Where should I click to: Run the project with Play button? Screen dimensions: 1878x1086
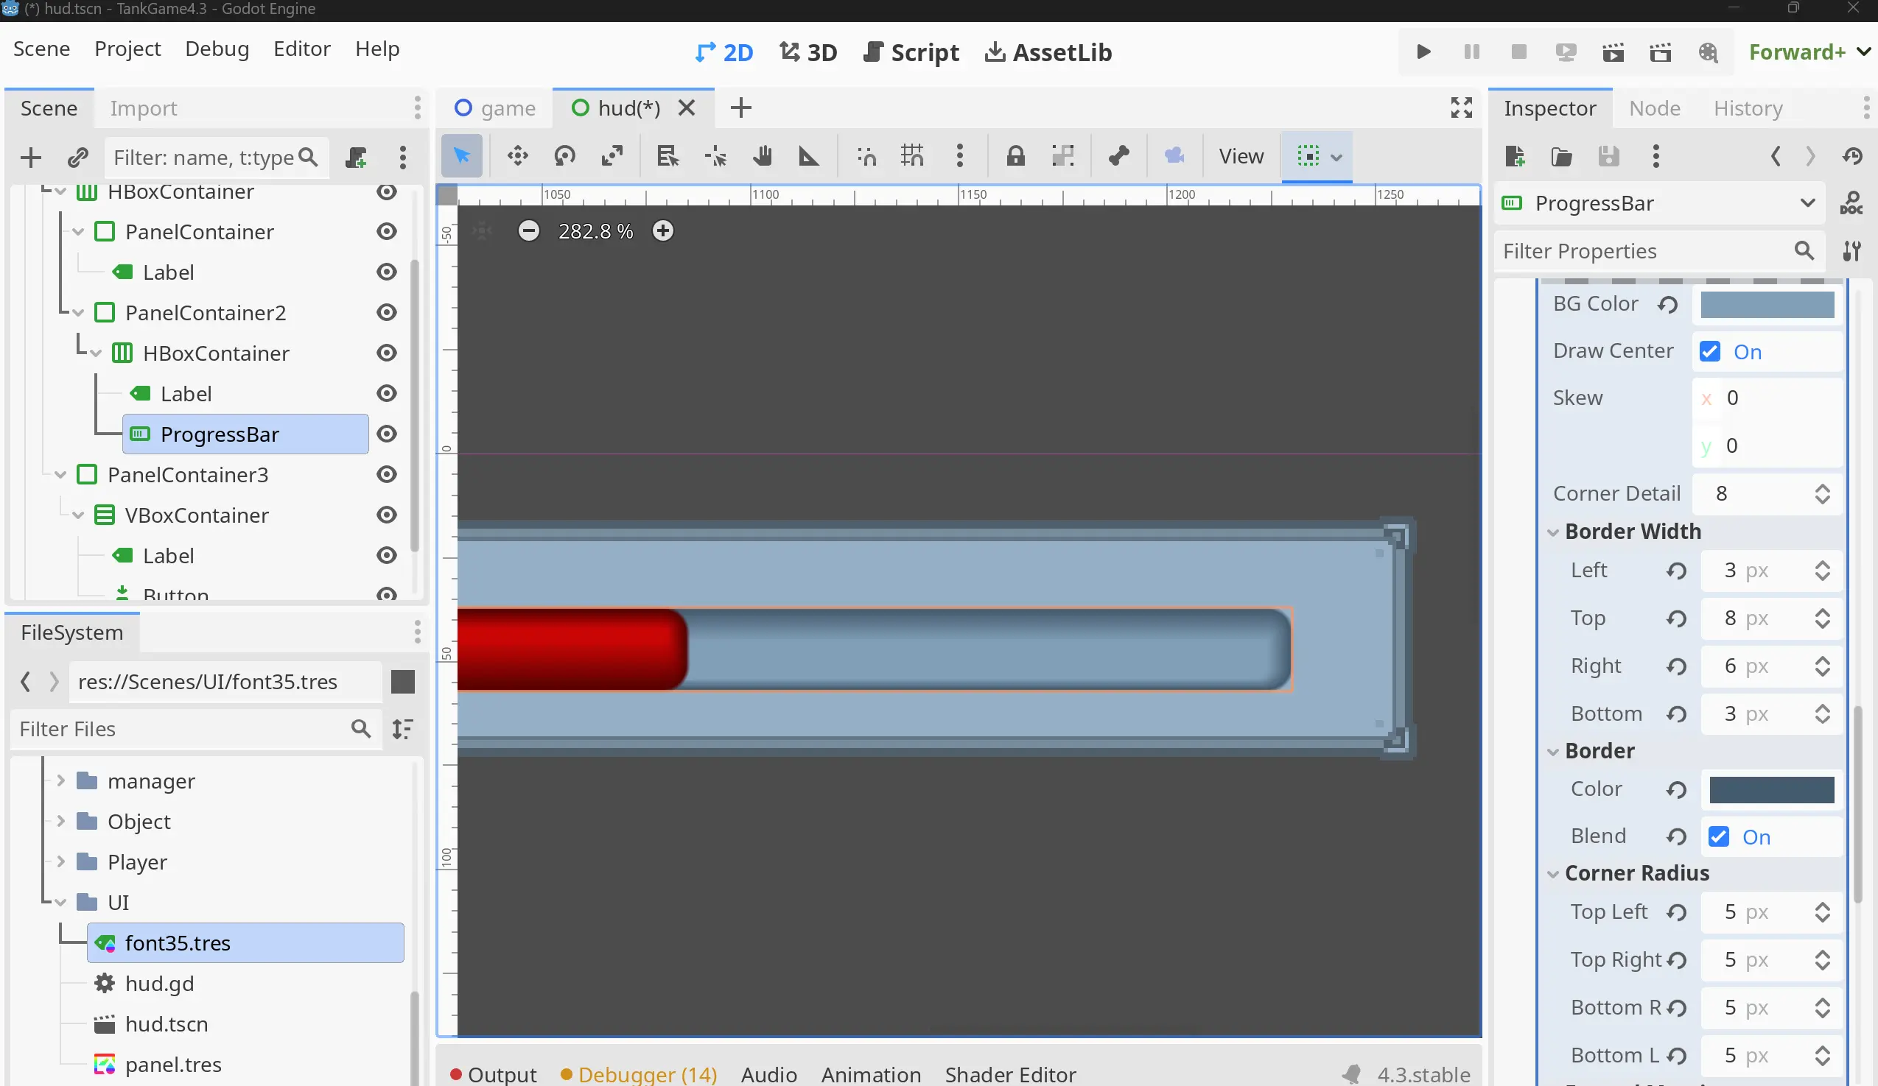coord(1423,52)
